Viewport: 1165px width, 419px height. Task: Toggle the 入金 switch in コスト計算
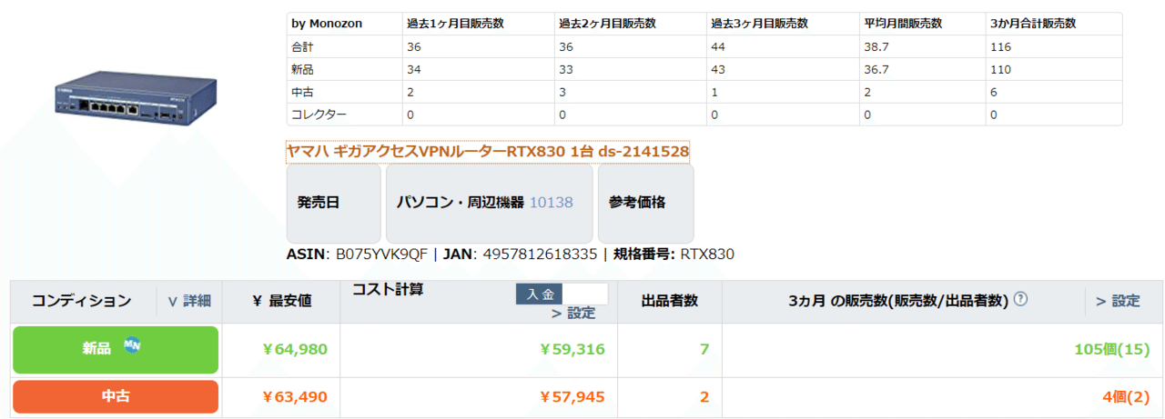coord(562,294)
